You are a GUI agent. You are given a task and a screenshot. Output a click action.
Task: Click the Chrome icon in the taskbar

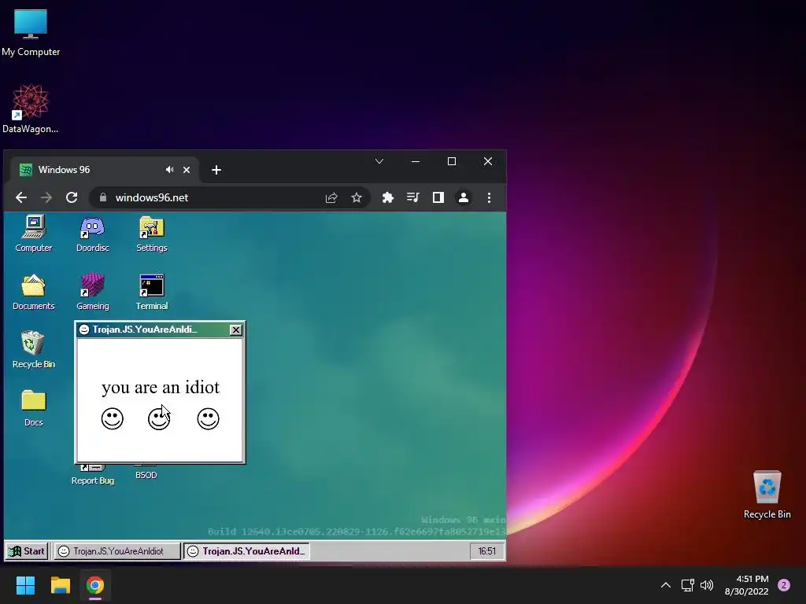click(x=95, y=585)
